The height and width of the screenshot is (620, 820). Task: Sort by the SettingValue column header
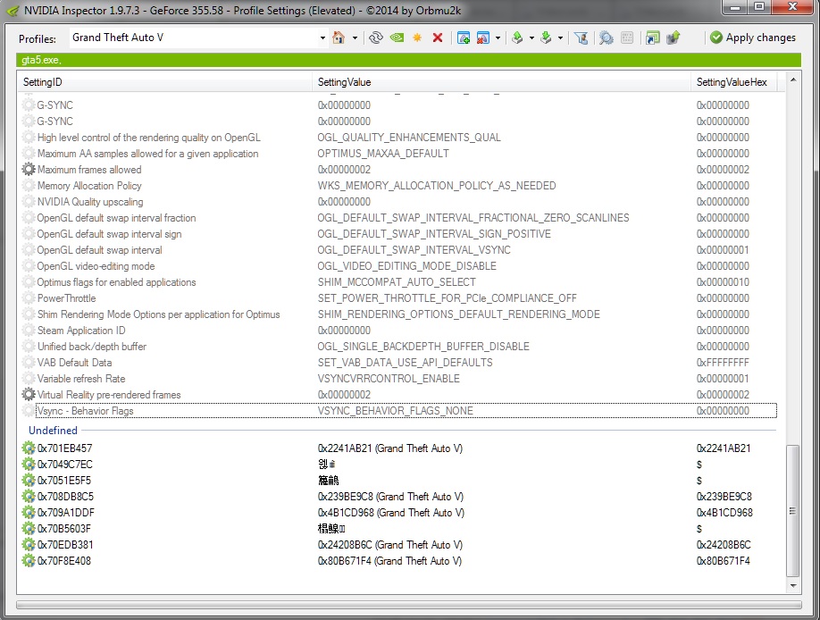501,82
